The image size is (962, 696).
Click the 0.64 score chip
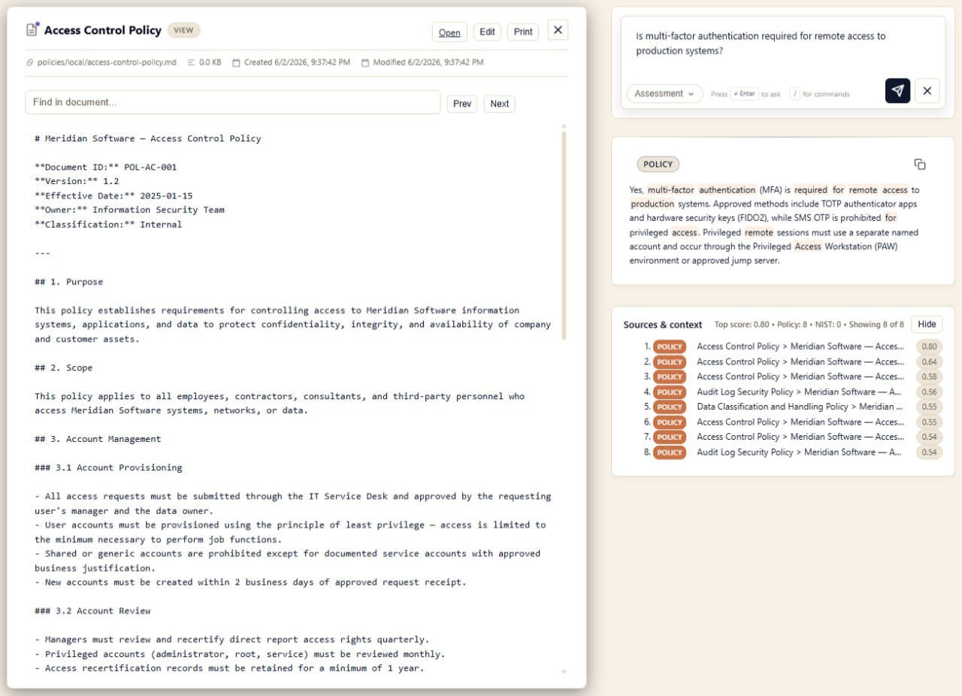(929, 362)
